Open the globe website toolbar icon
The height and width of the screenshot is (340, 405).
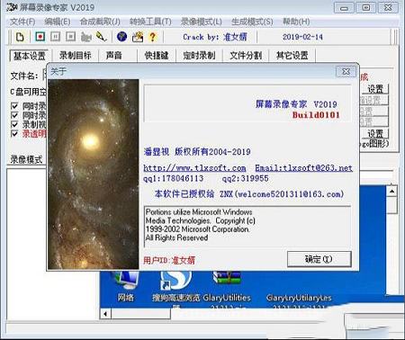[121, 37]
